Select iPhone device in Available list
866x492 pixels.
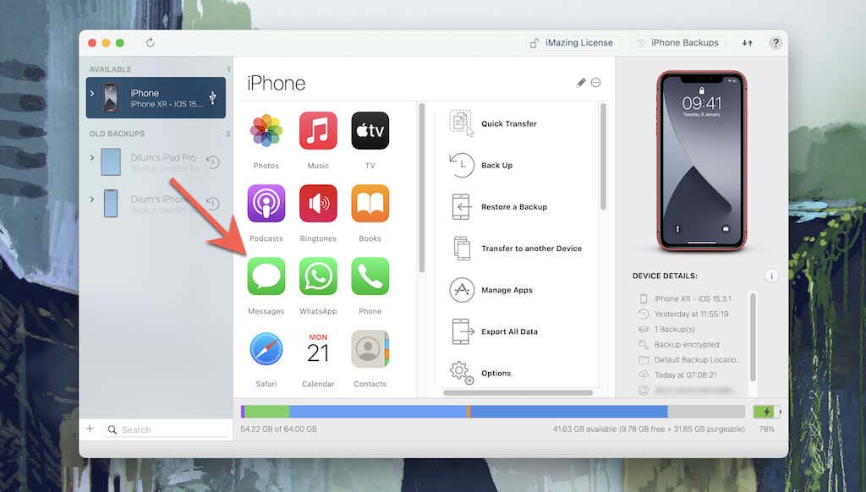coord(156,98)
